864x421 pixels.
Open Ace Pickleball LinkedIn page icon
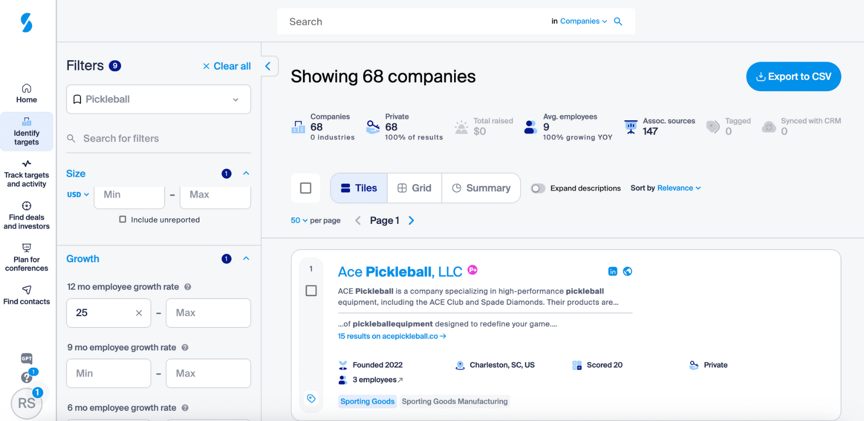[x=613, y=271]
